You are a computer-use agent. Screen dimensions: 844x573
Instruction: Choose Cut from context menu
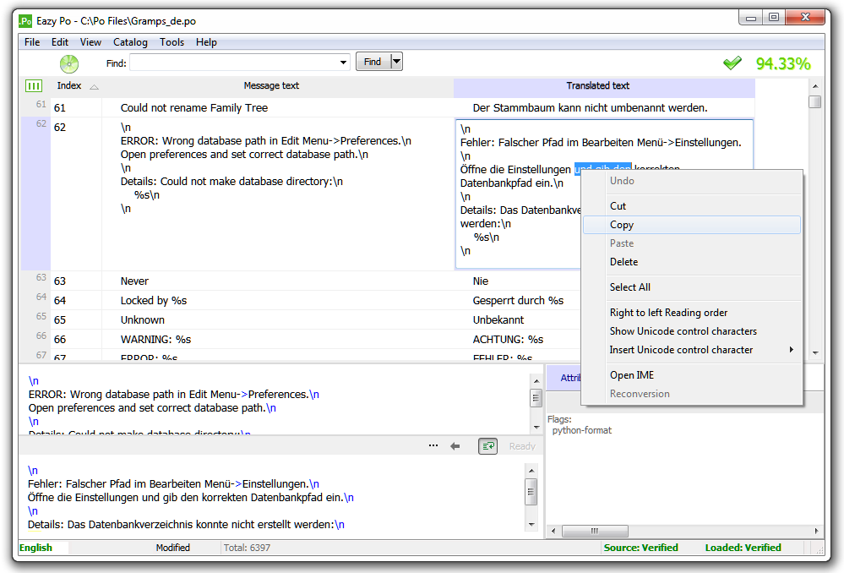(x=692, y=206)
